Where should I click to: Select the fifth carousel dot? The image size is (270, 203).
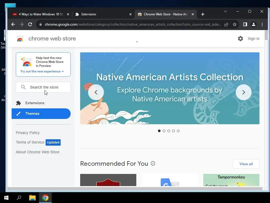point(178,131)
